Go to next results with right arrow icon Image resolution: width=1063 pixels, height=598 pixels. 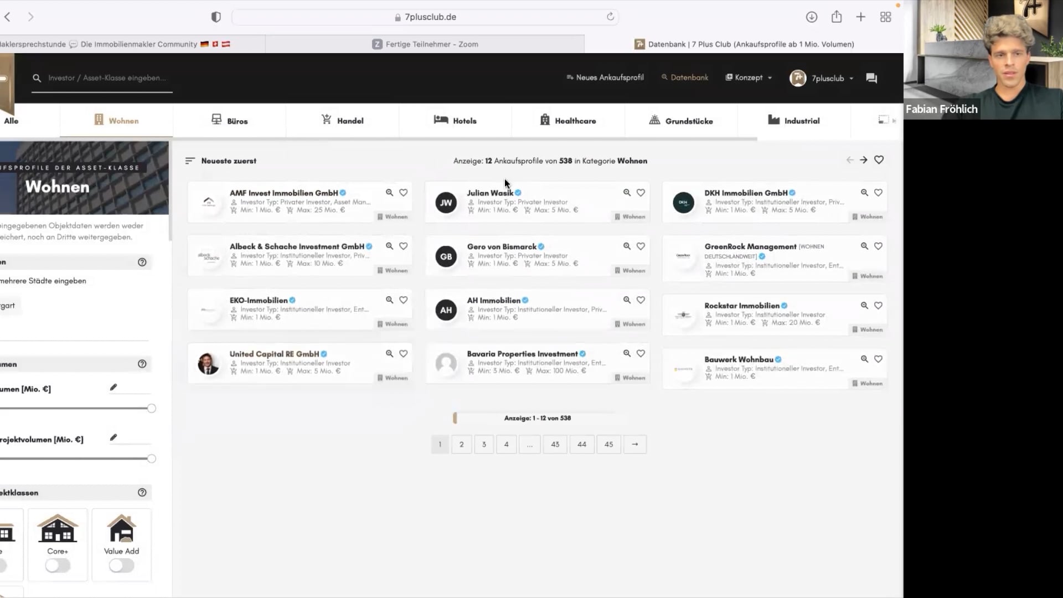[863, 160]
